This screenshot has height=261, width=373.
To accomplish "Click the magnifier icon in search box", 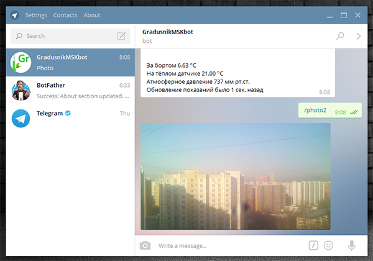I will (19, 36).
